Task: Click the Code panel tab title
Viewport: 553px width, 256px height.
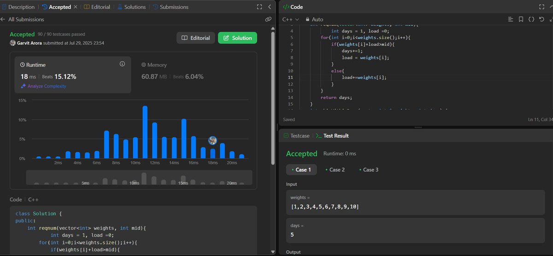Action: (293, 7)
